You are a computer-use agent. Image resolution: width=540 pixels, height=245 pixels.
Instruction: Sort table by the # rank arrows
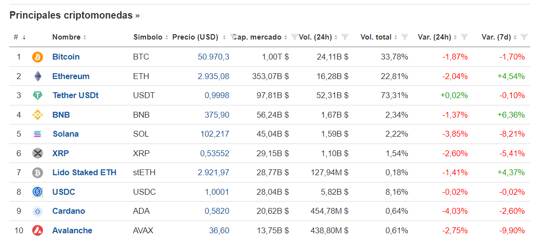[24, 37]
